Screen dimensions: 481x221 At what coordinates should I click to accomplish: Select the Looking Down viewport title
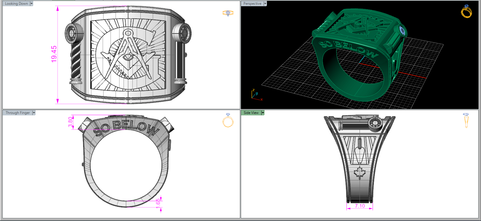click(x=16, y=4)
